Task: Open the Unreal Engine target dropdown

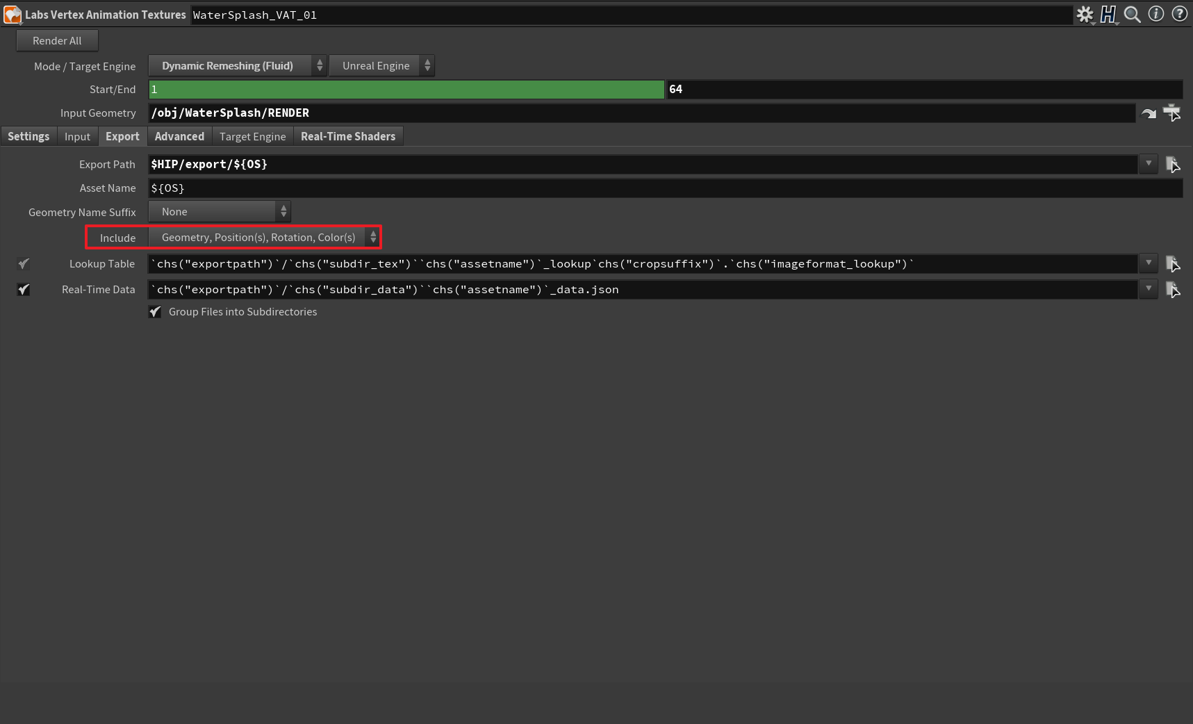Action: (381, 66)
